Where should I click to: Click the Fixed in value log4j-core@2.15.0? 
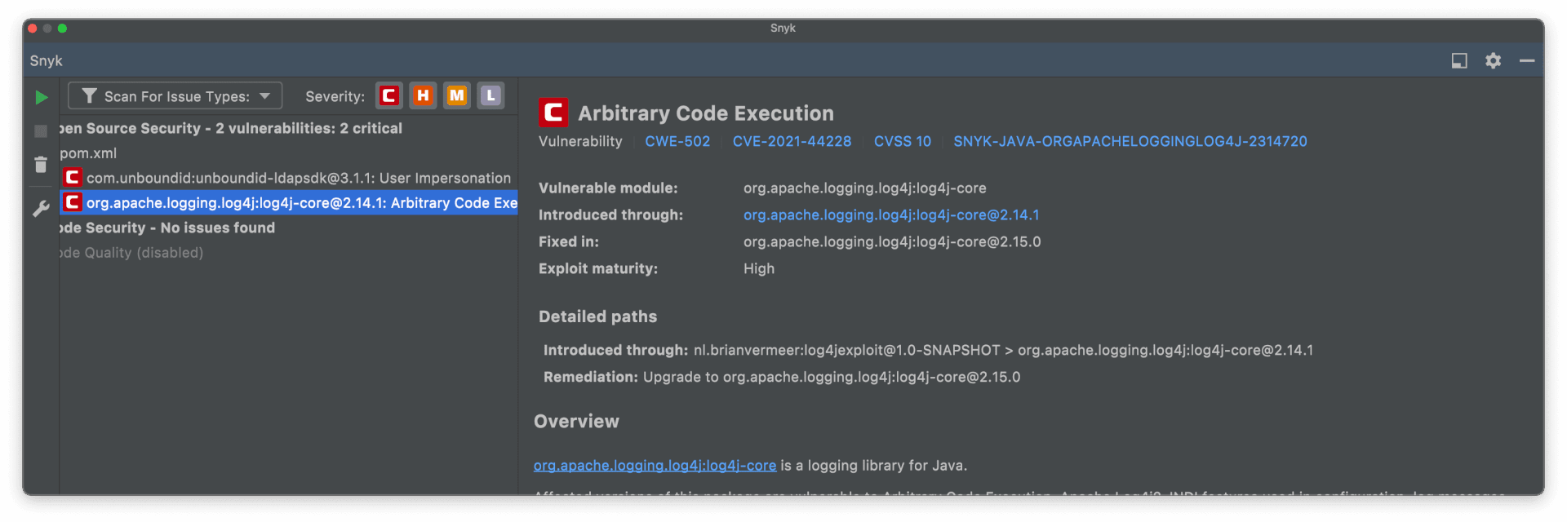pos(892,241)
